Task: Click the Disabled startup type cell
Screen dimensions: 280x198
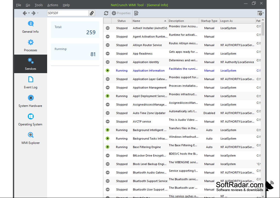Action: tap(209, 113)
